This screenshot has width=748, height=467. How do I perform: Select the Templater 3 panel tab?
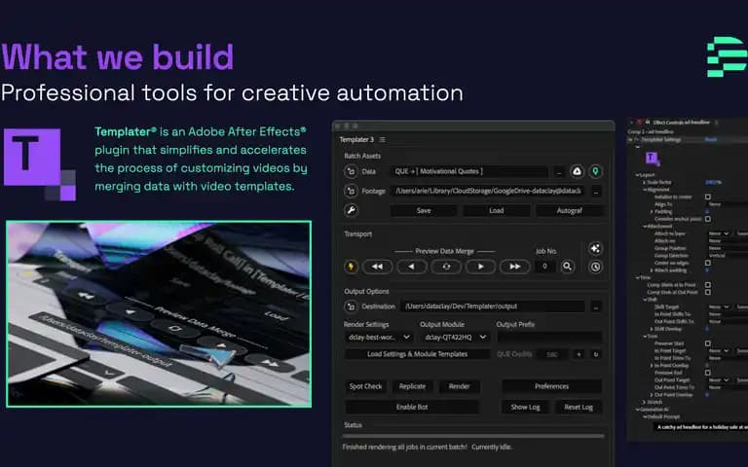(356, 140)
